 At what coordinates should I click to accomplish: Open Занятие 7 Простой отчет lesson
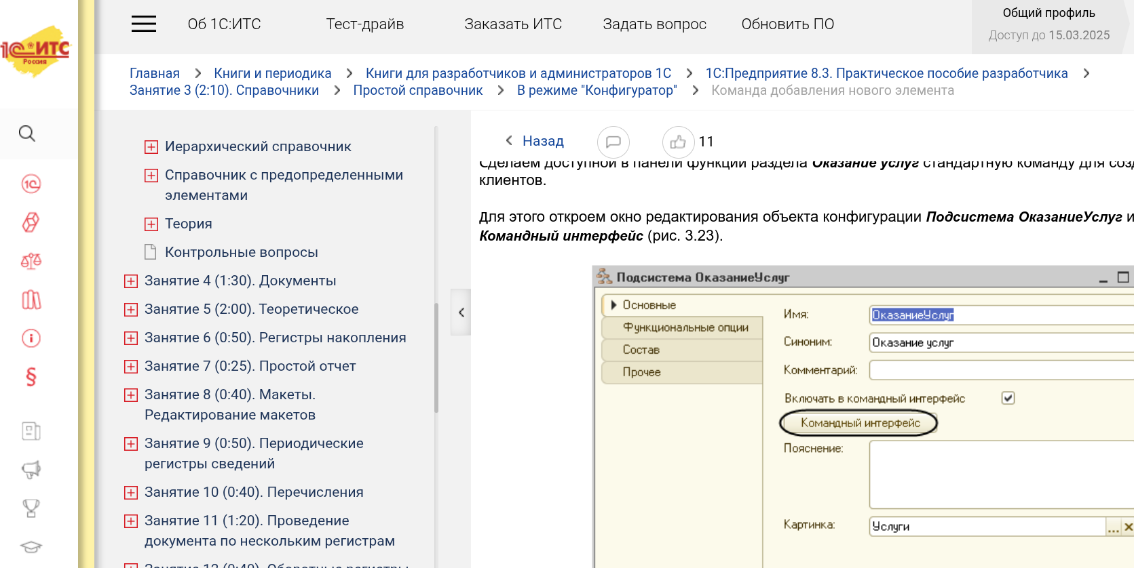click(x=250, y=366)
